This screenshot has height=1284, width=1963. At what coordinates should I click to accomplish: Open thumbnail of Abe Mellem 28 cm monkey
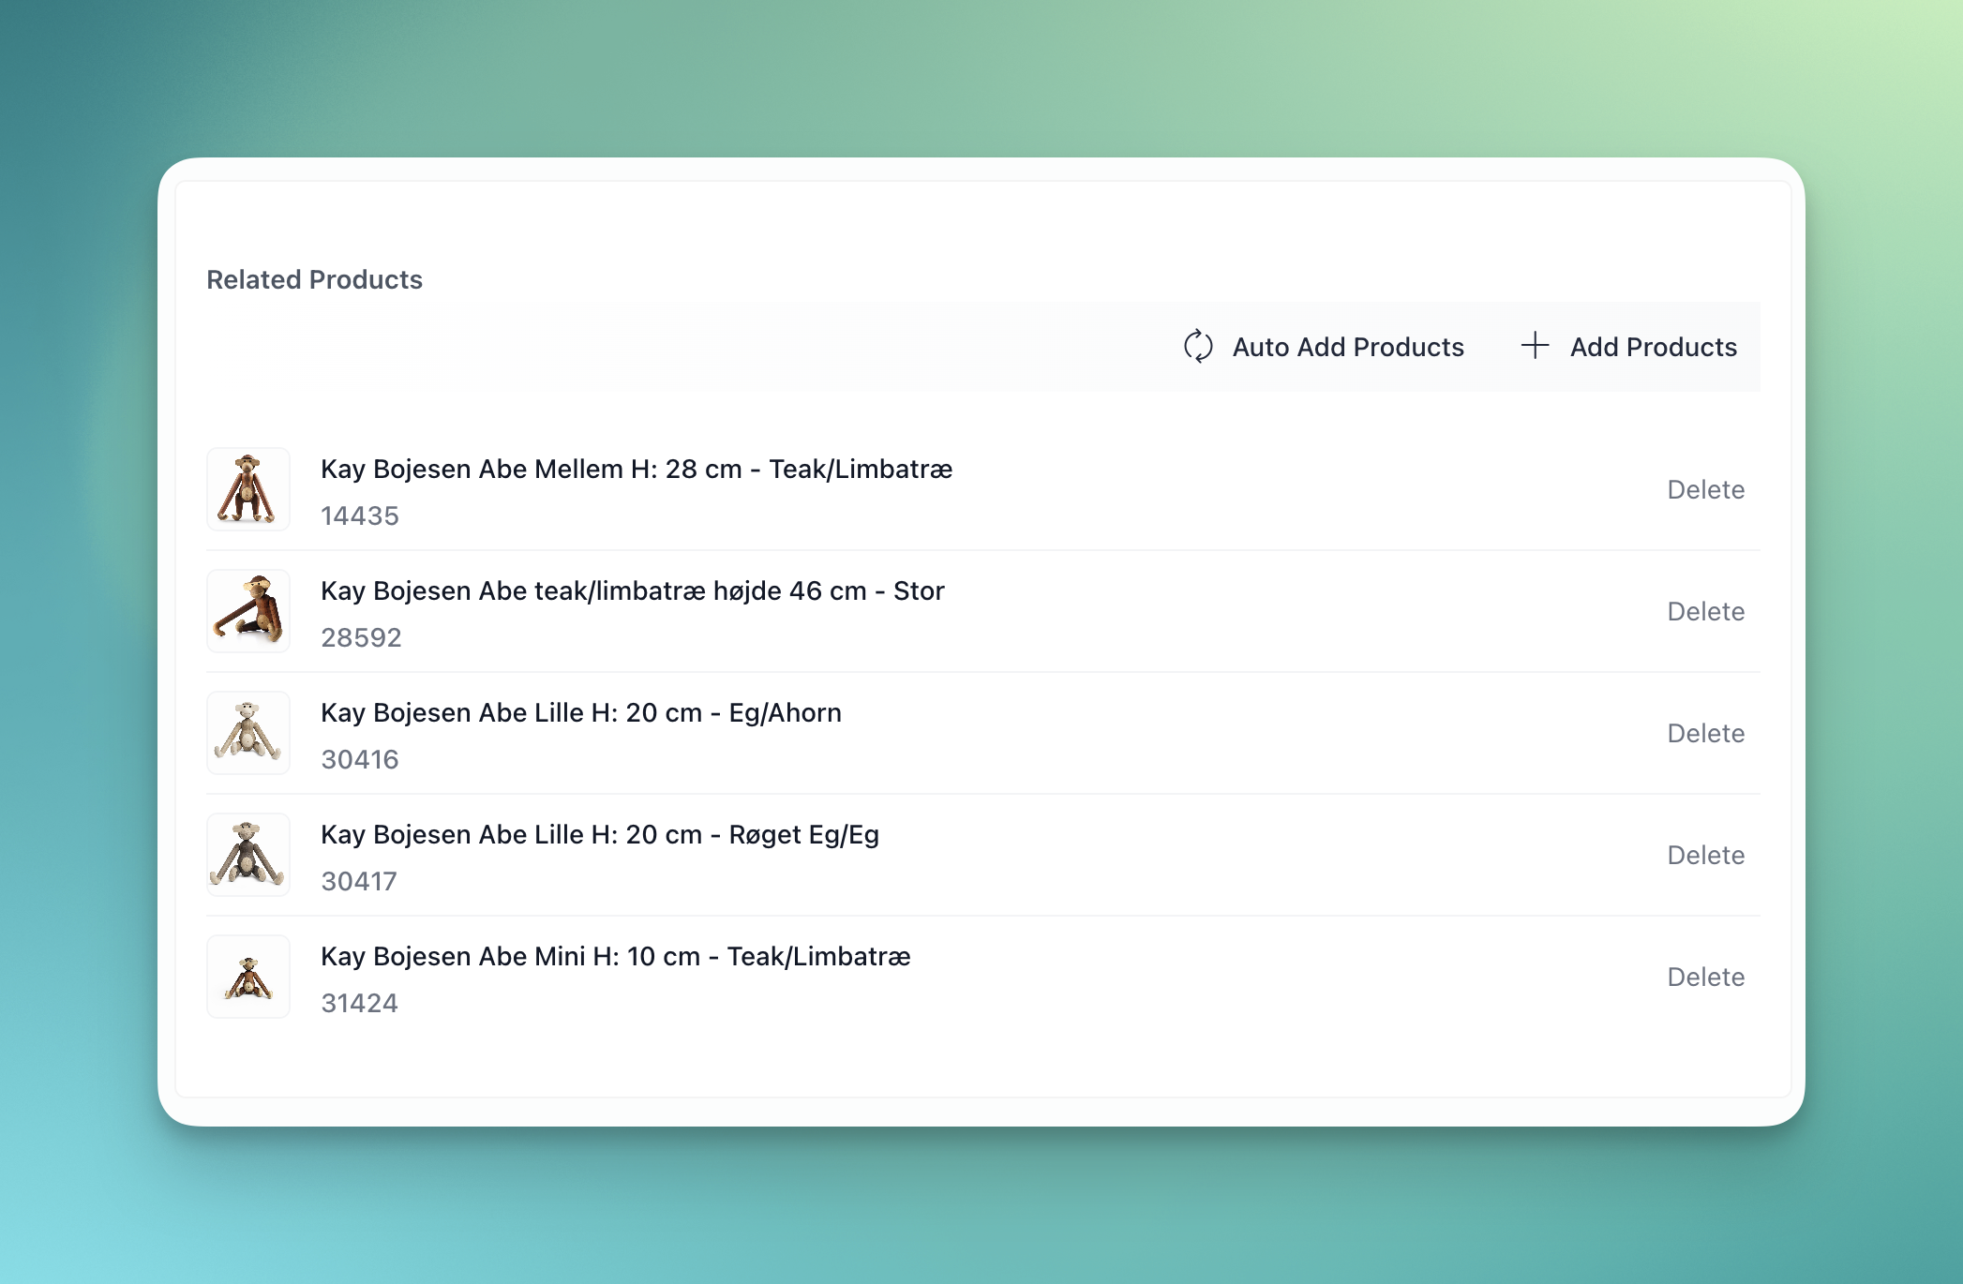[248, 489]
